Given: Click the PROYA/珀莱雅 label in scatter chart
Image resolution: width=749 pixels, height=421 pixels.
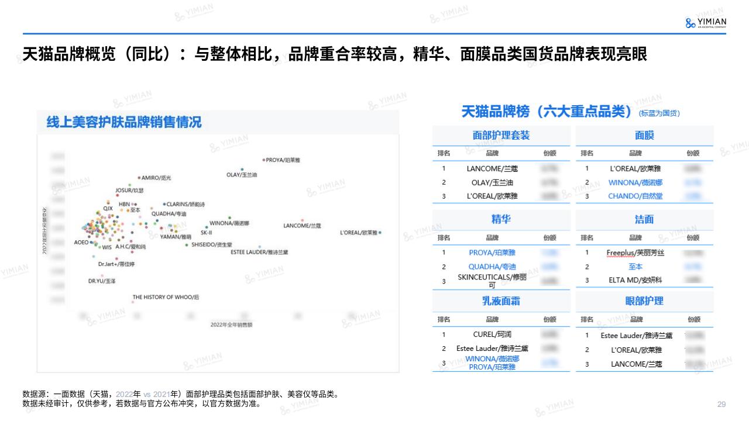Looking at the screenshot, I should click(284, 160).
